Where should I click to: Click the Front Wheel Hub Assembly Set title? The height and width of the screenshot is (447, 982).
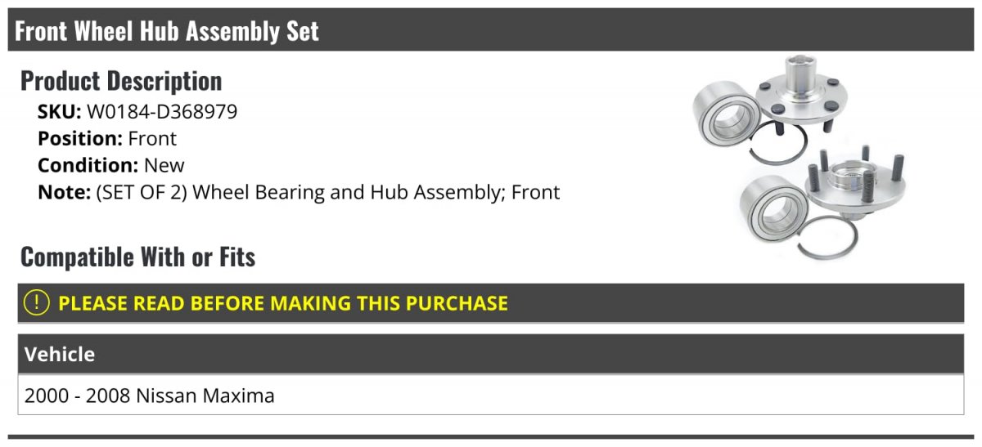[167, 31]
